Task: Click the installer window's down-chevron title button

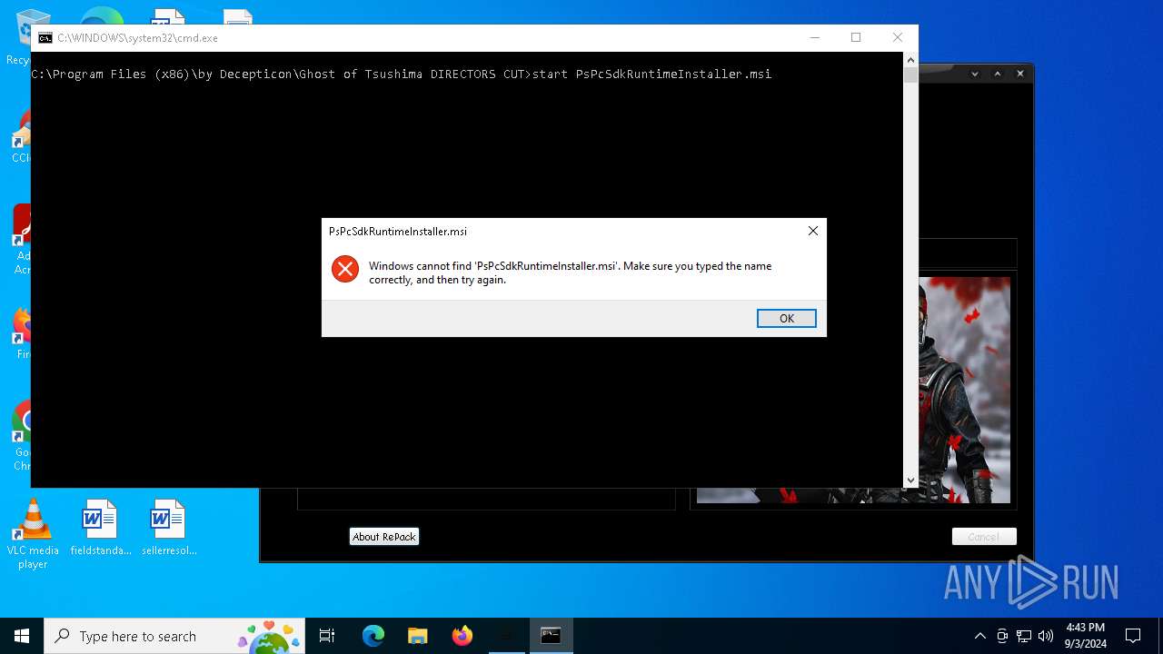Action: click(x=975, y=74)
